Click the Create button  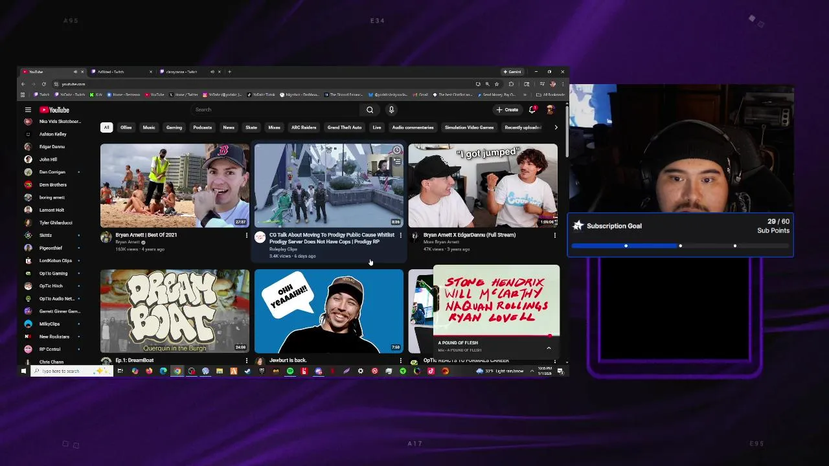click(507, 109)
